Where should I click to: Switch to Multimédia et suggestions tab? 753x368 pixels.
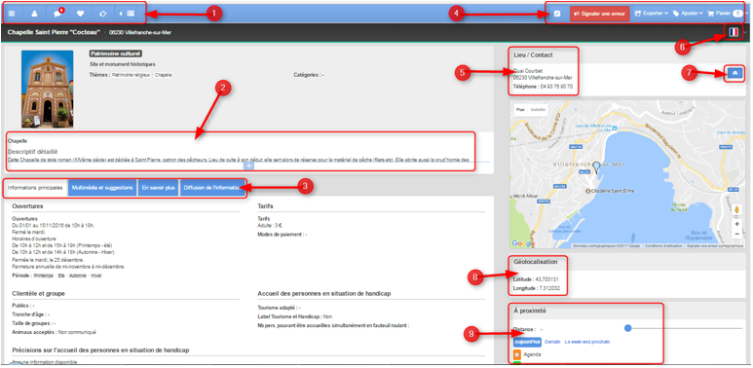coord(102,188)
